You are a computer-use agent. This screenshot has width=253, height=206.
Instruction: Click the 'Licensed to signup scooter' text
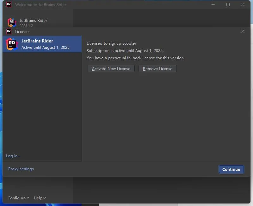[111, 43]
